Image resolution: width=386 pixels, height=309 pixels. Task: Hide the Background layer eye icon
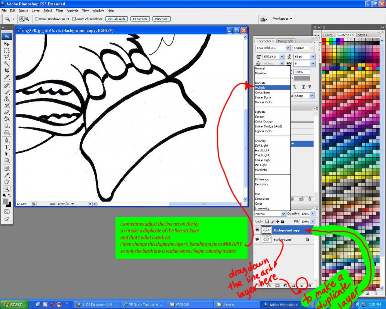click(x=257, y=239)
